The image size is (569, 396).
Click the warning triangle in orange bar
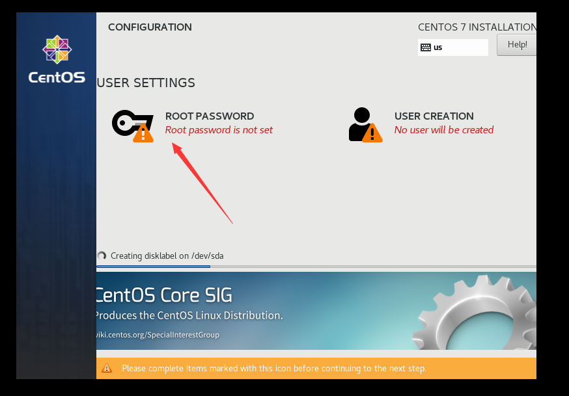(x=107, y=368)
